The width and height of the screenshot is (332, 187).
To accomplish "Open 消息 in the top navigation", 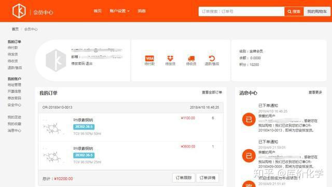I will pyautogui.click(x=142, y=11).
